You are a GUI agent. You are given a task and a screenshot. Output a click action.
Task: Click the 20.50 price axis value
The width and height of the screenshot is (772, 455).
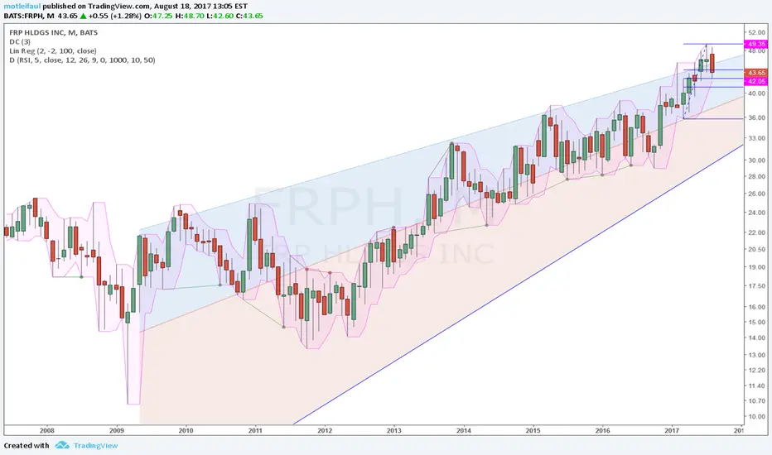click(757, 249)
